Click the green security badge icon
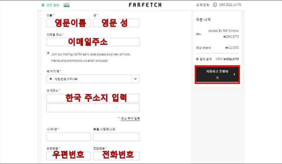This screenshot has width=282, height=164. (66, 5)
